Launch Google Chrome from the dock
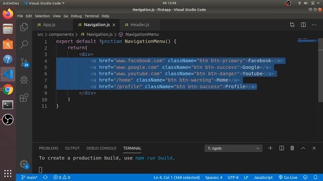 8,89
